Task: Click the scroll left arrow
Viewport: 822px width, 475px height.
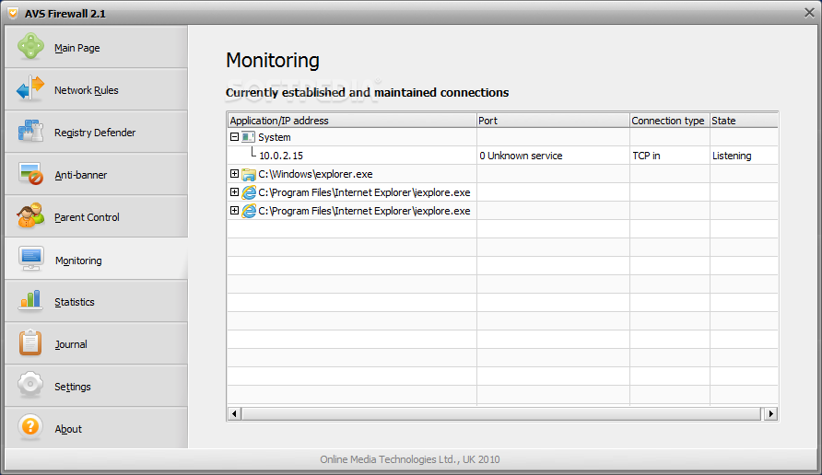Action: (234, 413)
